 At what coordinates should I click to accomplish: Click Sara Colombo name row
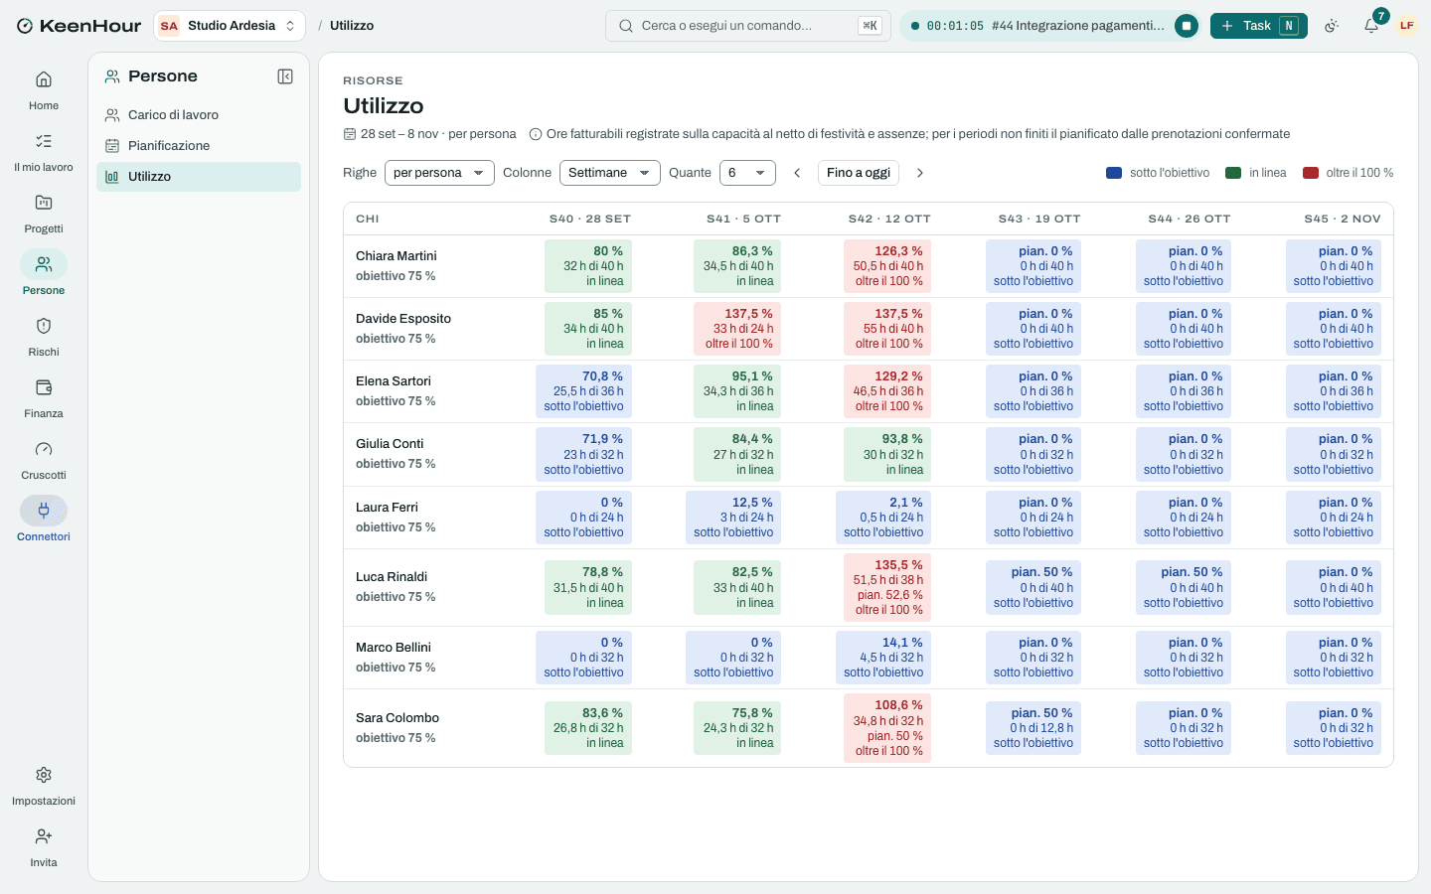[397, 718]
